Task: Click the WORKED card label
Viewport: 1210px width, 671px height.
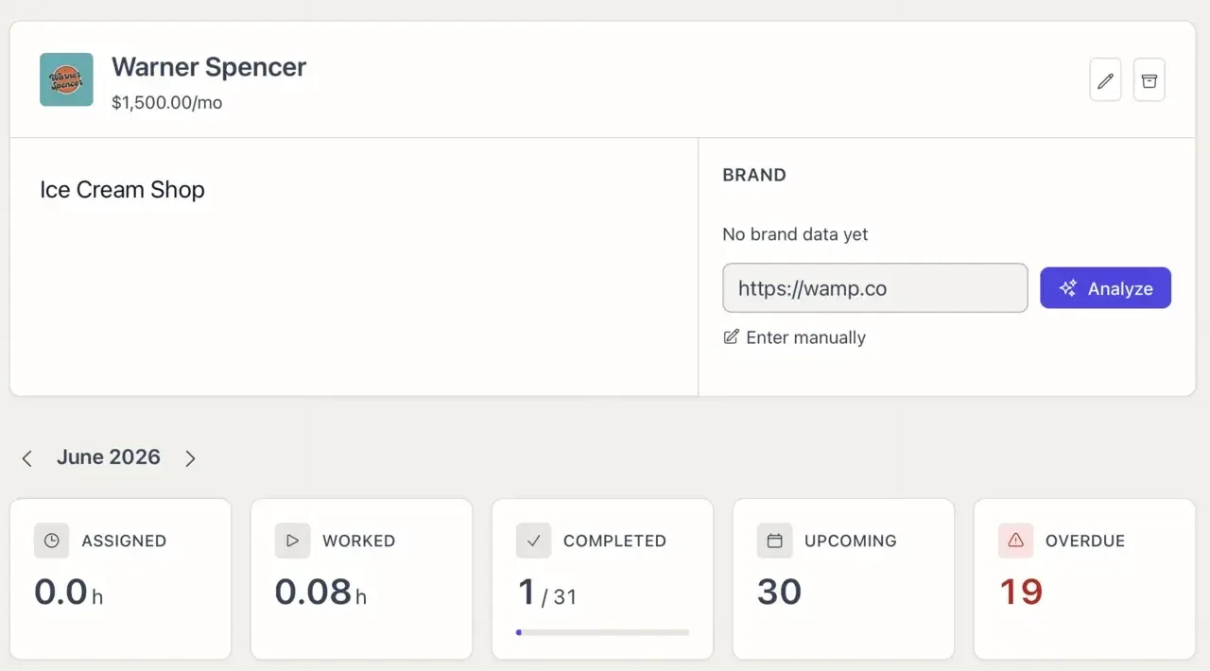Action: click(359, 541)
